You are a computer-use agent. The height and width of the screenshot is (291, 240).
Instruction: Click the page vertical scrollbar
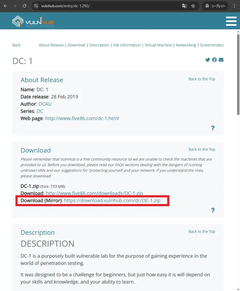(238, 74)
